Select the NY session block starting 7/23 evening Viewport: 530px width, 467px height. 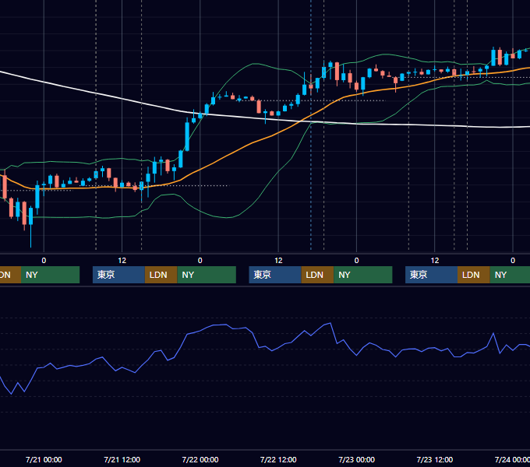tap(510, 275)
